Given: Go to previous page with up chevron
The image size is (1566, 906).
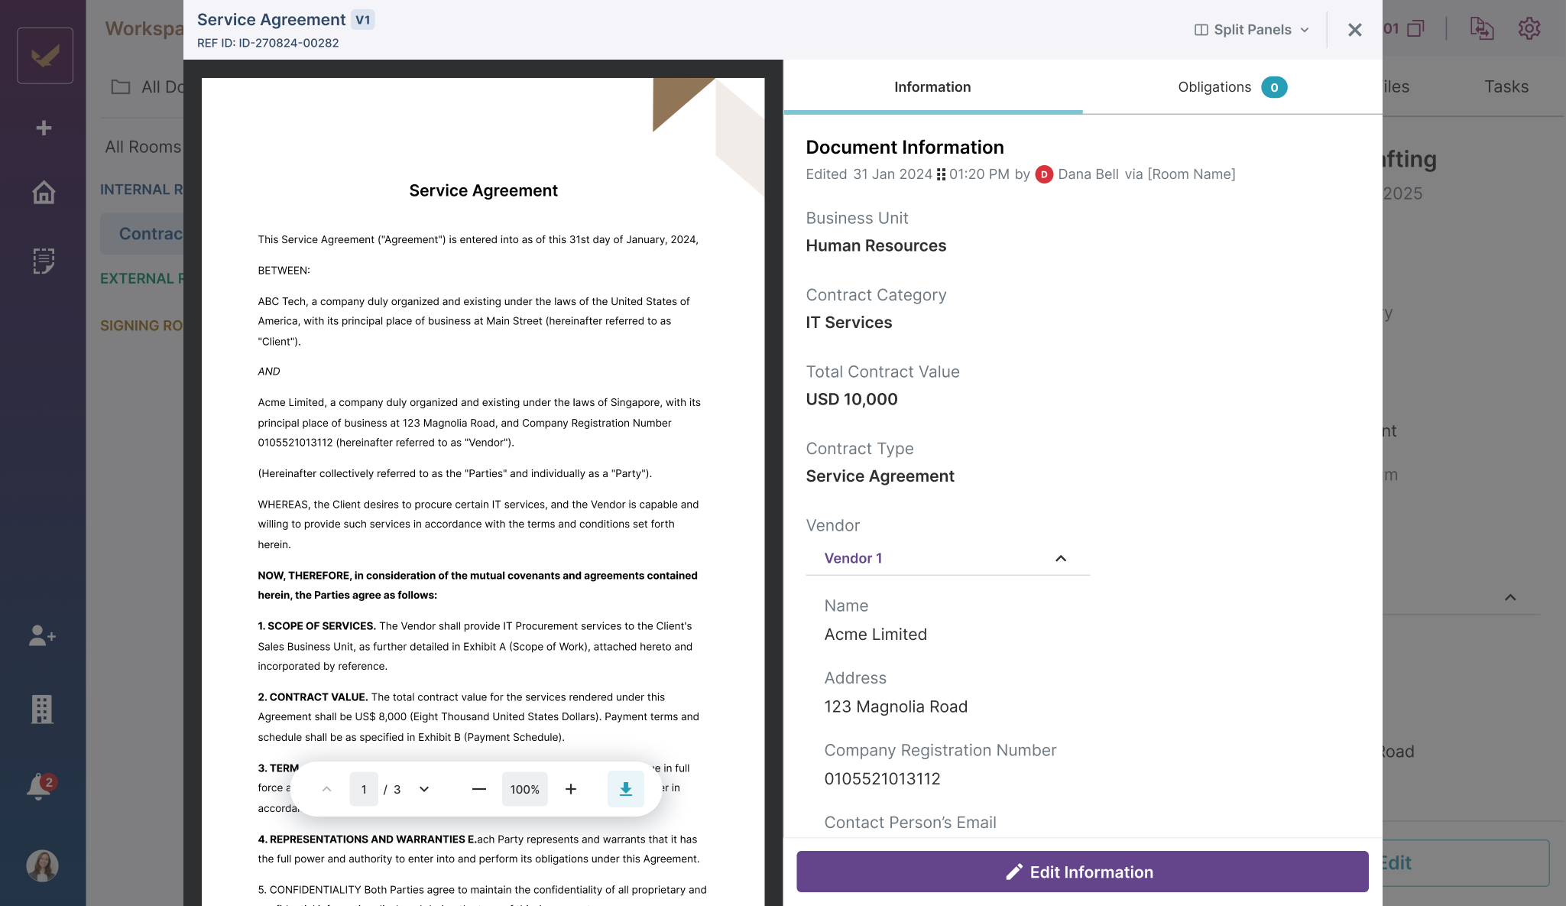Looking at the screenshot, I should click(327, 788).
